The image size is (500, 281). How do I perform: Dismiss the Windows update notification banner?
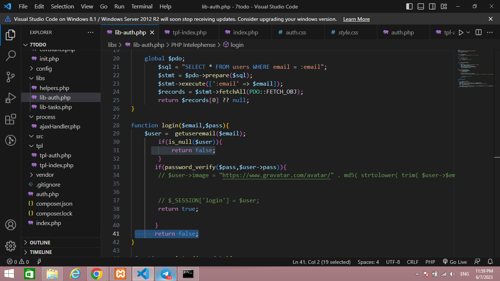(490, 19)
